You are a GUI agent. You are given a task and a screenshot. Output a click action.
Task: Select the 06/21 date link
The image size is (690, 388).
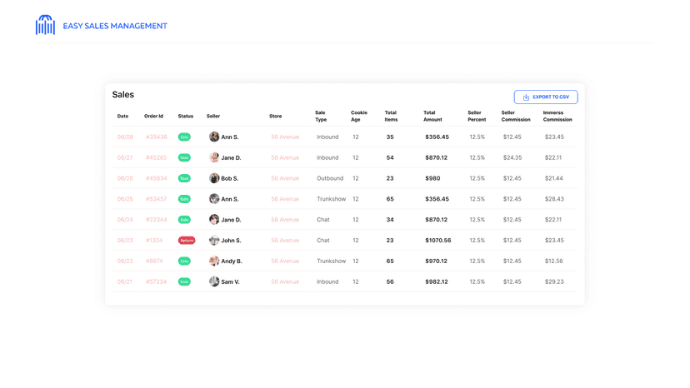(124, 281)
